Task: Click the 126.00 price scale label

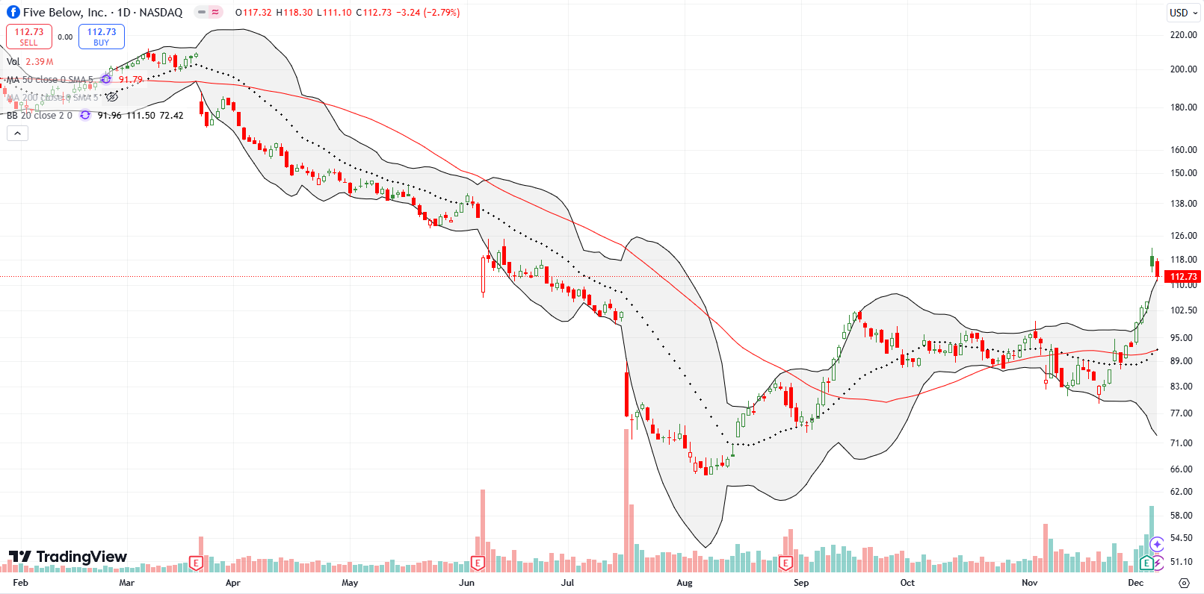Action: pos(1184,236)
